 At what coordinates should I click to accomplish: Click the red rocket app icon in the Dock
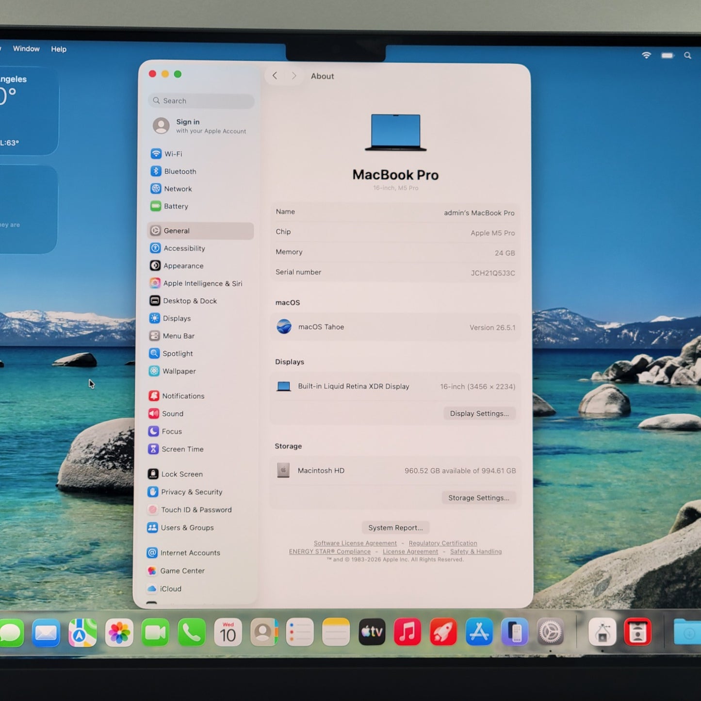pos(443,632)
